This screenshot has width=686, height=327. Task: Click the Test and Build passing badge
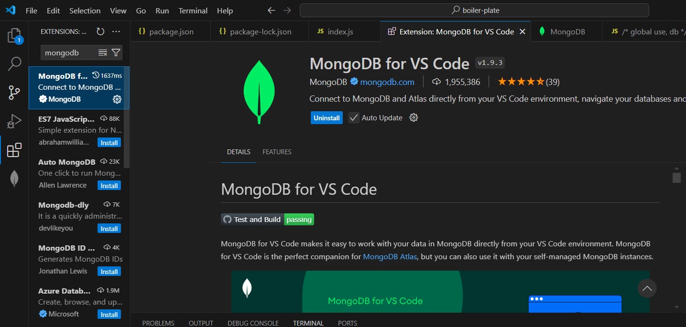coord(267,219)
